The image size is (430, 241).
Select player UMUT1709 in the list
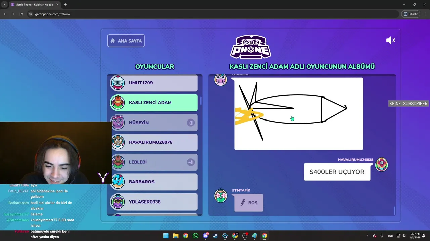tap(154, 83)
